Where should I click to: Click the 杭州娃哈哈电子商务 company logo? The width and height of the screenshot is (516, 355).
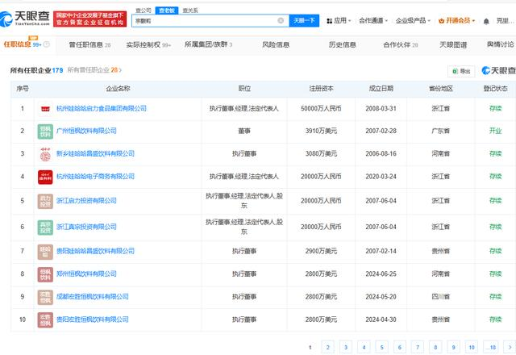[x=45, y=177]
